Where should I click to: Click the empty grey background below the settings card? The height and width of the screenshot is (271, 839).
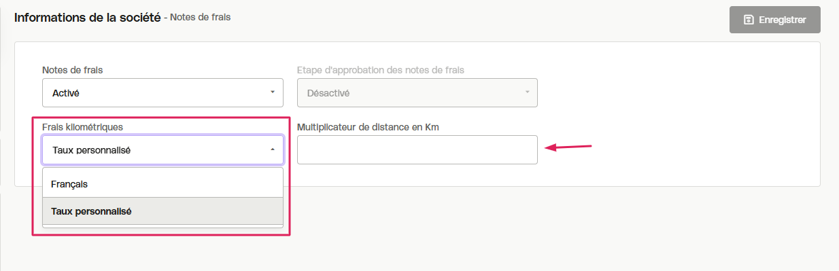[544, 231]
